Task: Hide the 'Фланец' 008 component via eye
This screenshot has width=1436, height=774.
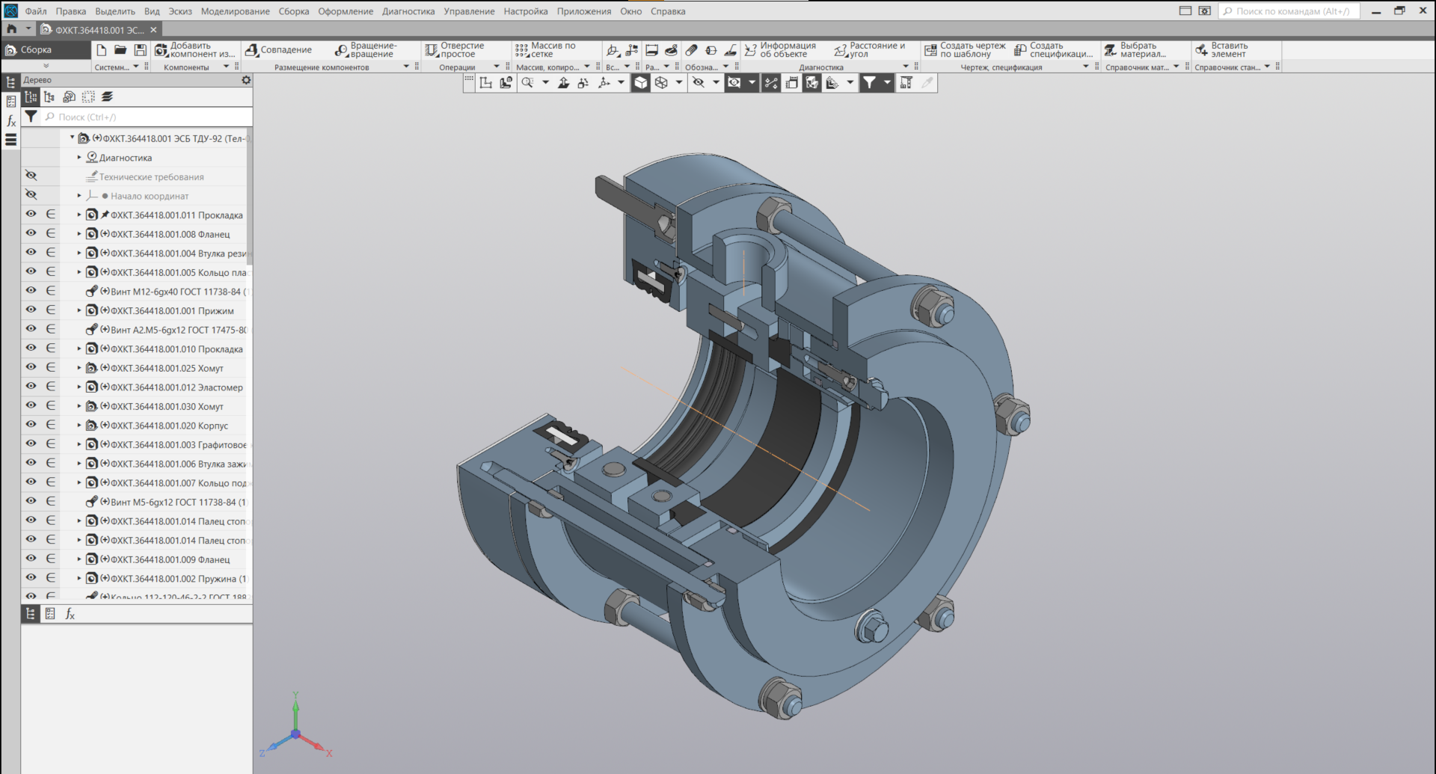Action: pyautogui.click(x=31, y=233)
